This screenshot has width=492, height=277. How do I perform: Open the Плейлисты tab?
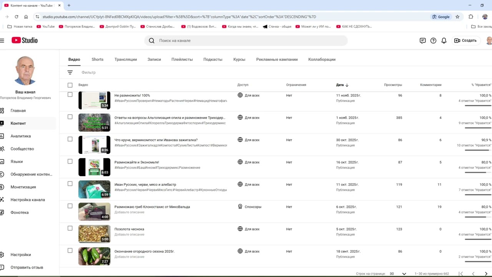click(182, 60)
